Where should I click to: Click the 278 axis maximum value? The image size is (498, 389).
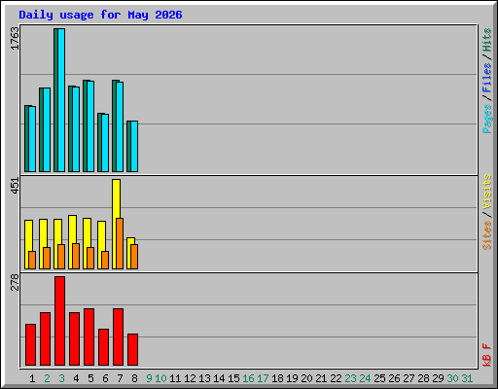[x=16, y=282]
